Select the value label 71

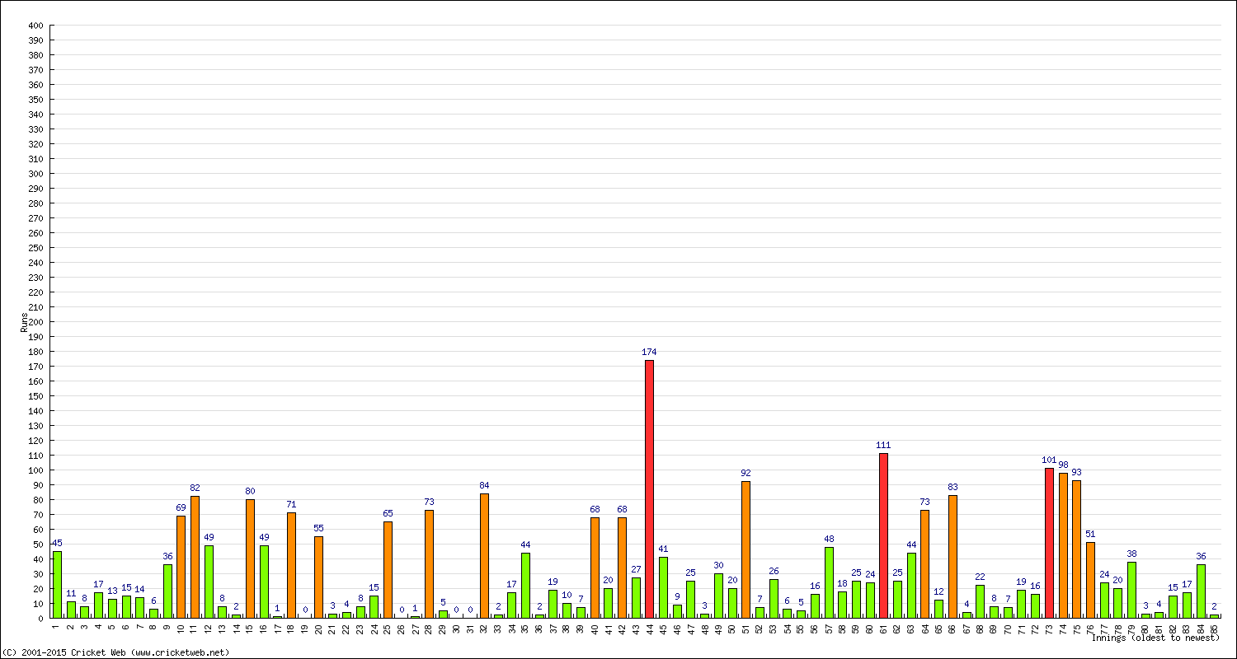291,505
